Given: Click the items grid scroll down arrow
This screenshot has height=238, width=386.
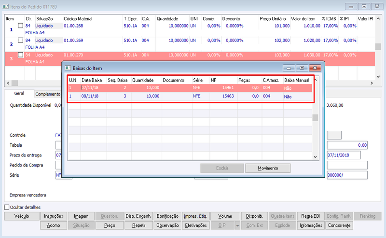Looking at the screenshot, I should pyautogui.click(x=378, y=77).
